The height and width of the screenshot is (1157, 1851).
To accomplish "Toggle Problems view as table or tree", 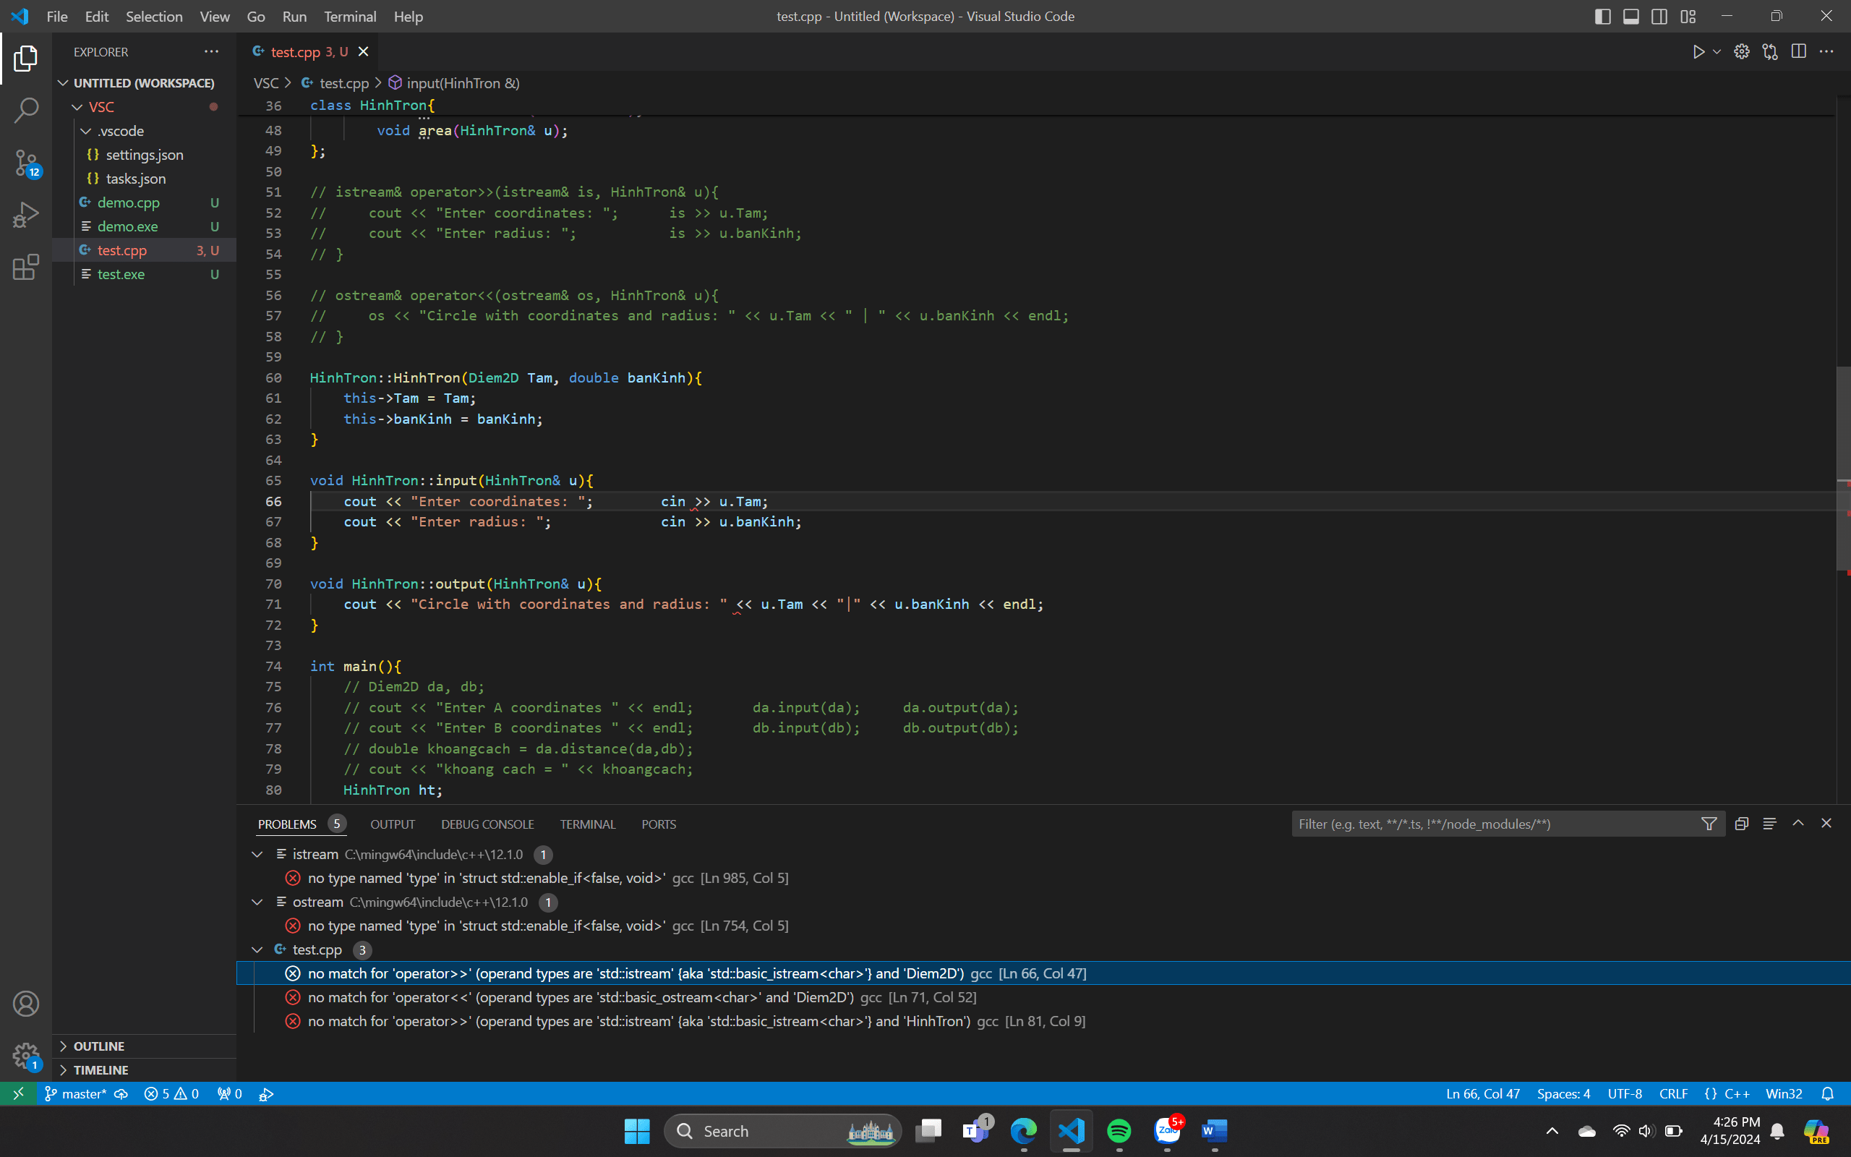I will point(1769,824).
